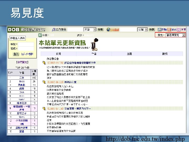Click the login button in author panel
This screenshot has height=142, width=189.
(16, 54)
